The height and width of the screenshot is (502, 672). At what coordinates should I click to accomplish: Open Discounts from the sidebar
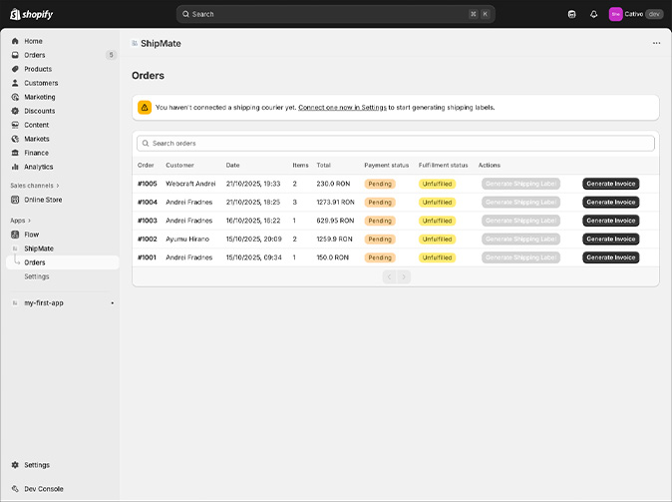tap(40, 111)
